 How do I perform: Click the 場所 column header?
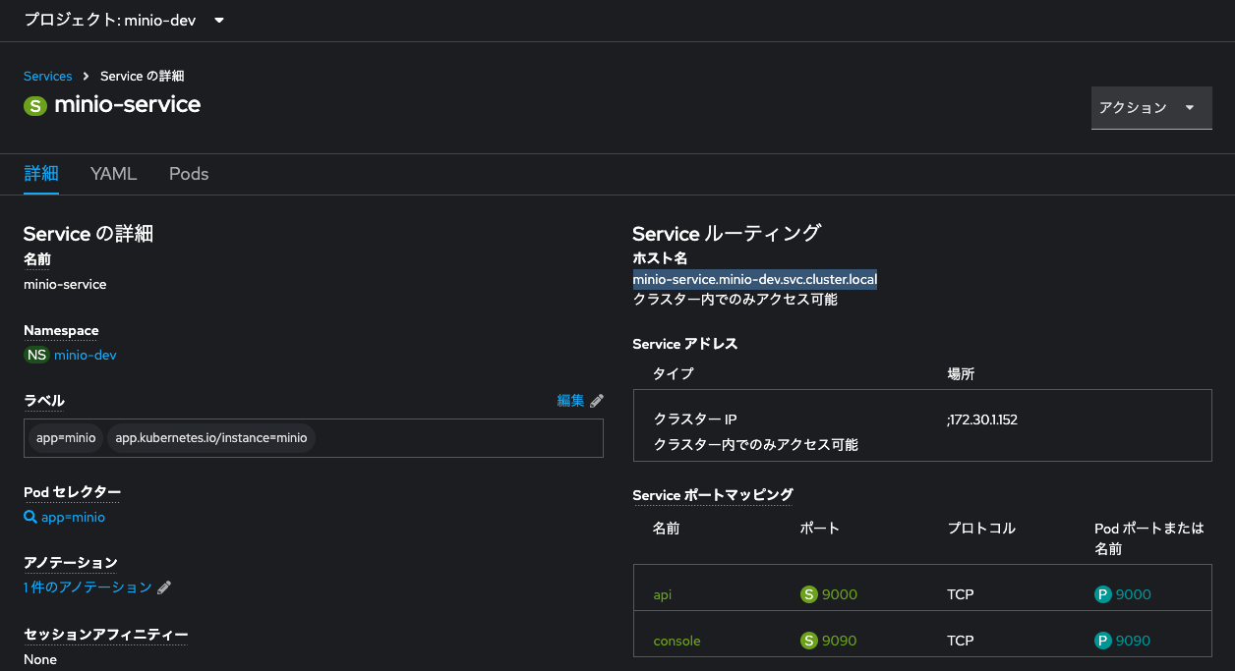coord(961,374)
